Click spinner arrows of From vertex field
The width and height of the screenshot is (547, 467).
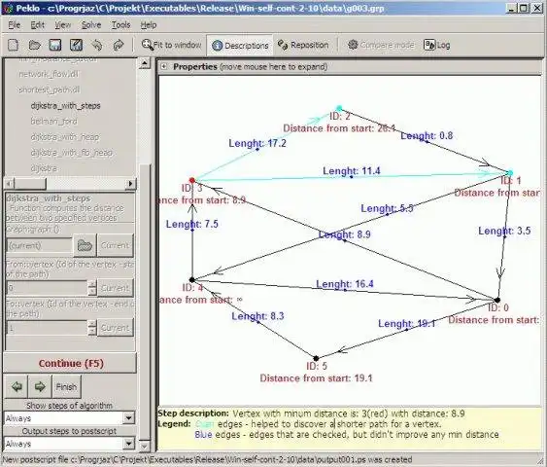92,288
